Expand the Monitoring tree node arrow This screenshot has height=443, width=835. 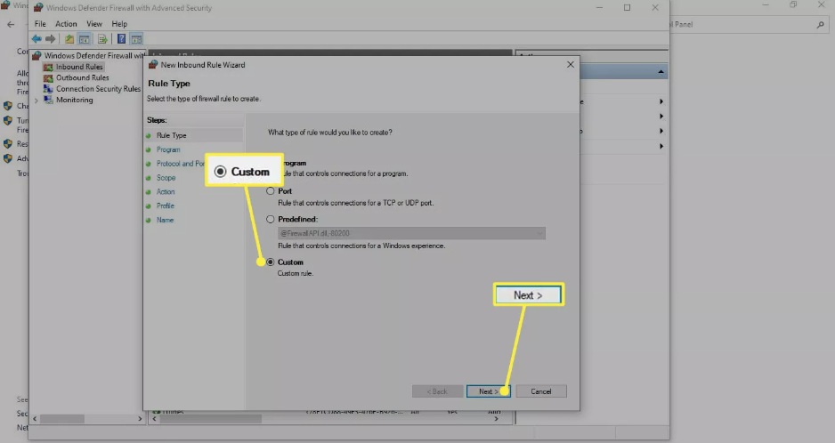[36, 101]
